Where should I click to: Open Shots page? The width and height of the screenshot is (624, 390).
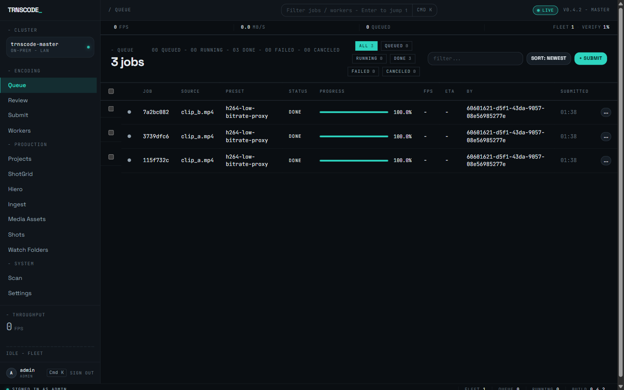(x=49, y=235)
